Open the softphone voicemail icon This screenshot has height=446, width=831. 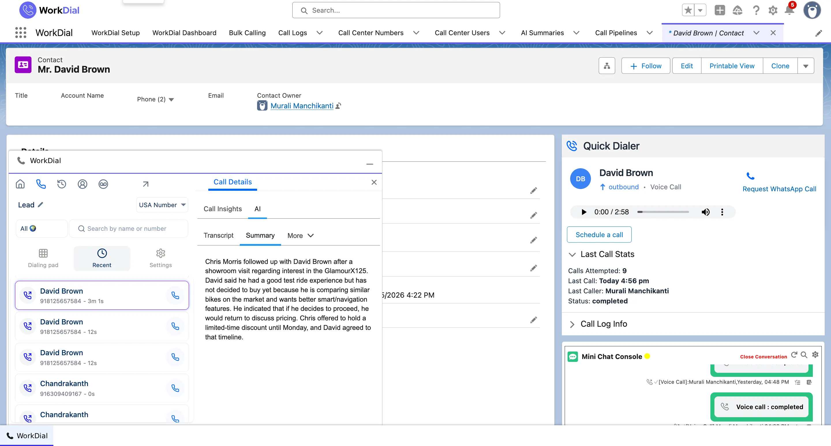pyautogui.click(x=103, y=184)
